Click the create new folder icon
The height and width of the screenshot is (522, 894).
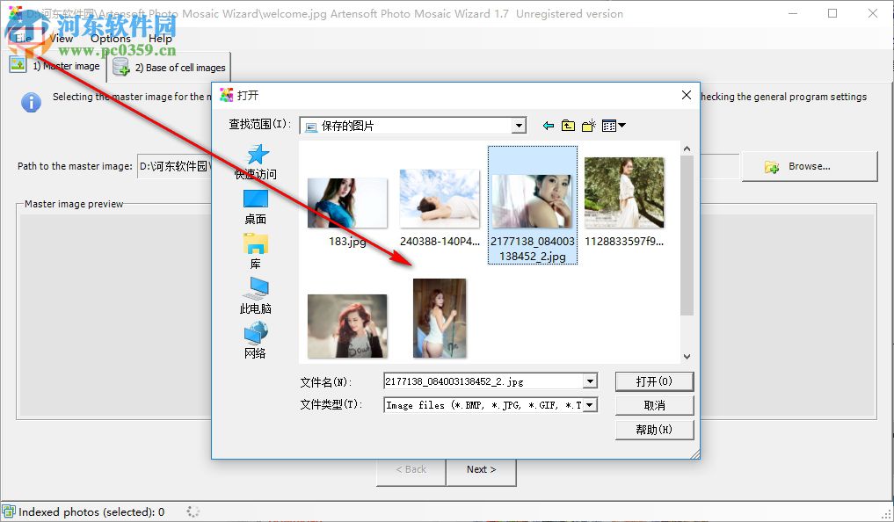point(587,125)
